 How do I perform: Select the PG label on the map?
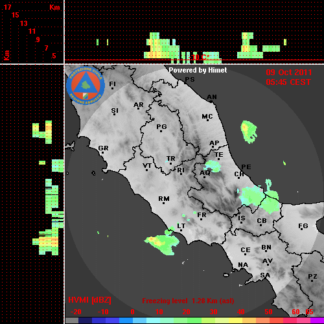pos(161,127)
